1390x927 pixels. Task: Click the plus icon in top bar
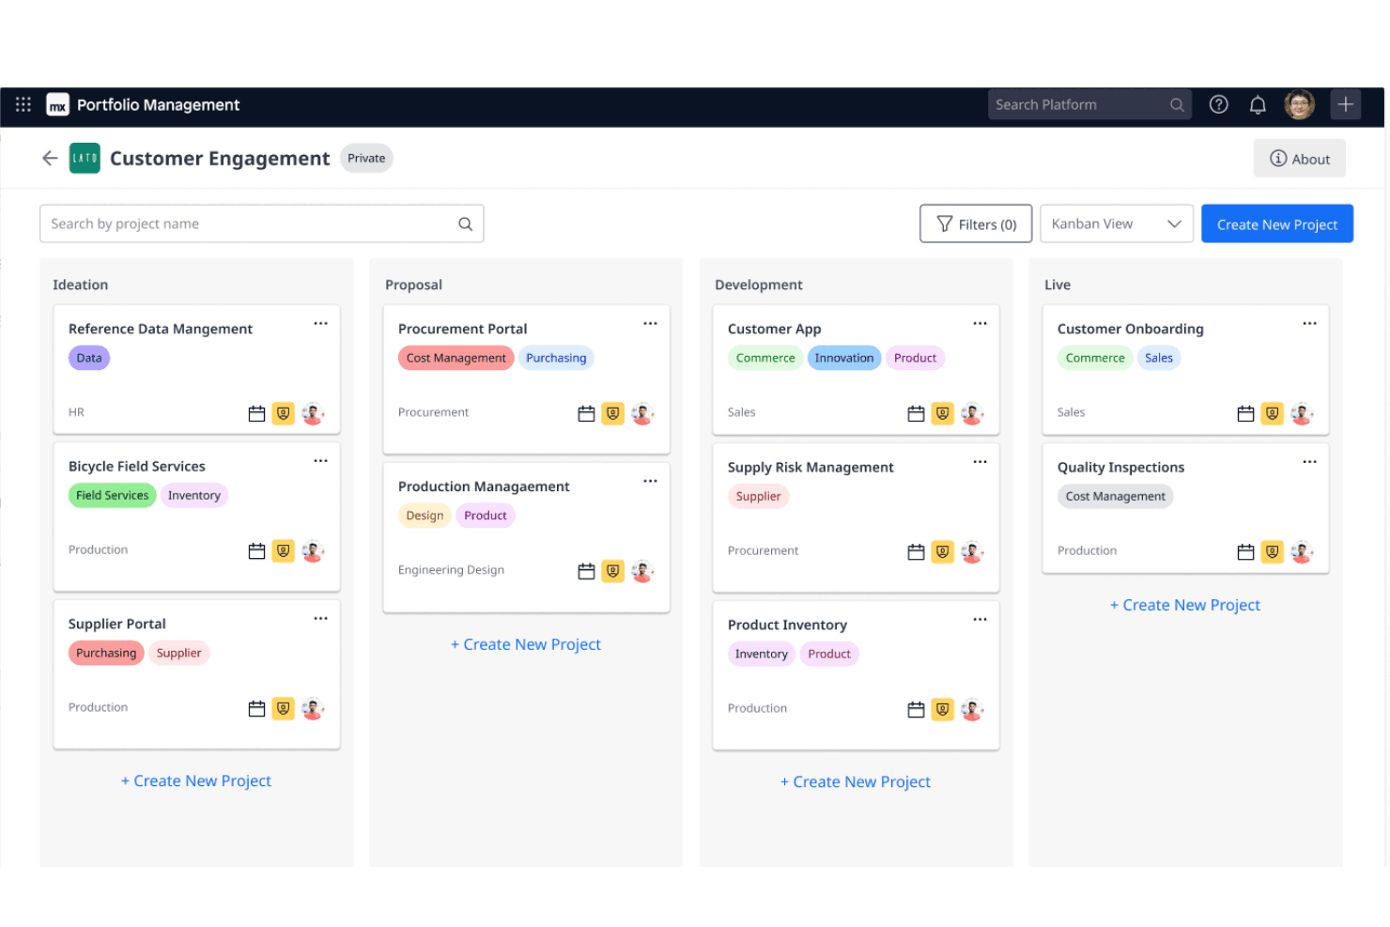[1345, 104]
